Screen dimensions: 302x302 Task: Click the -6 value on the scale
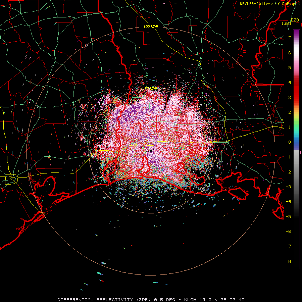(288, 231)
